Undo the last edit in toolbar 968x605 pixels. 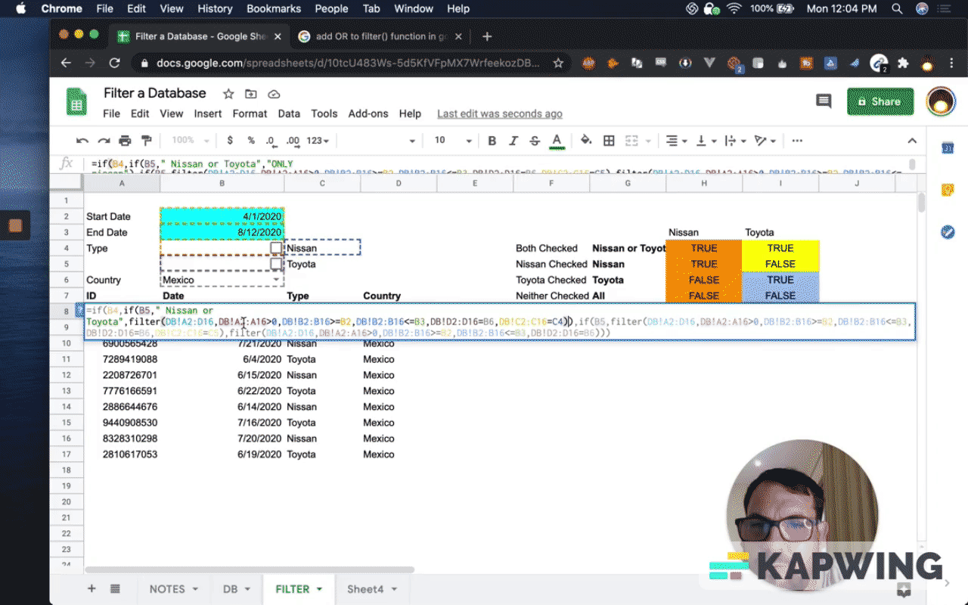click(x=82, y=141)
